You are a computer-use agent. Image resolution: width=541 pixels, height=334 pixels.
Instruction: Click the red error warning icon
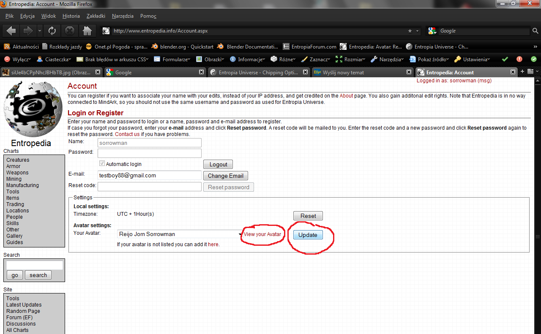point(519,60)
